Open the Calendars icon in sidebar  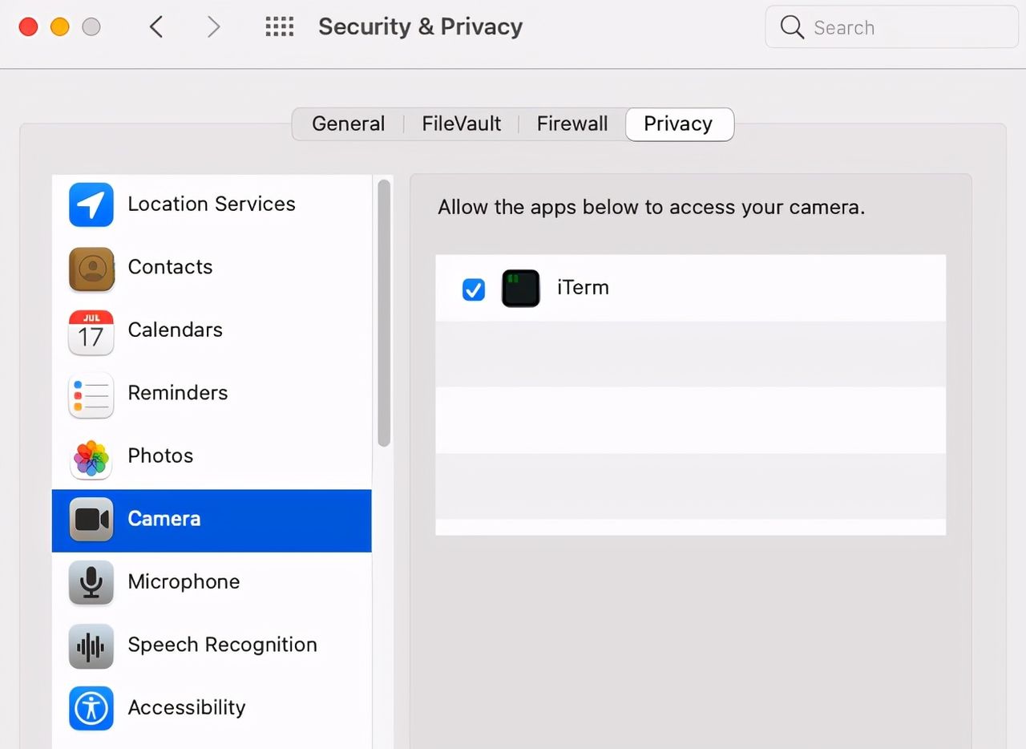(91, 331)
